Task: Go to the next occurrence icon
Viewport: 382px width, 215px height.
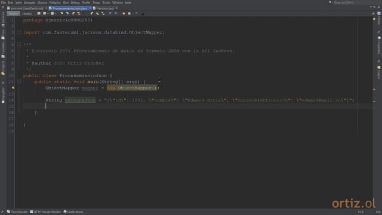Action: click(73, 13)
